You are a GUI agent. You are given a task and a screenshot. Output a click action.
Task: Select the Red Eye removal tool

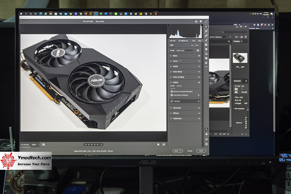click(x=206, y=54)
